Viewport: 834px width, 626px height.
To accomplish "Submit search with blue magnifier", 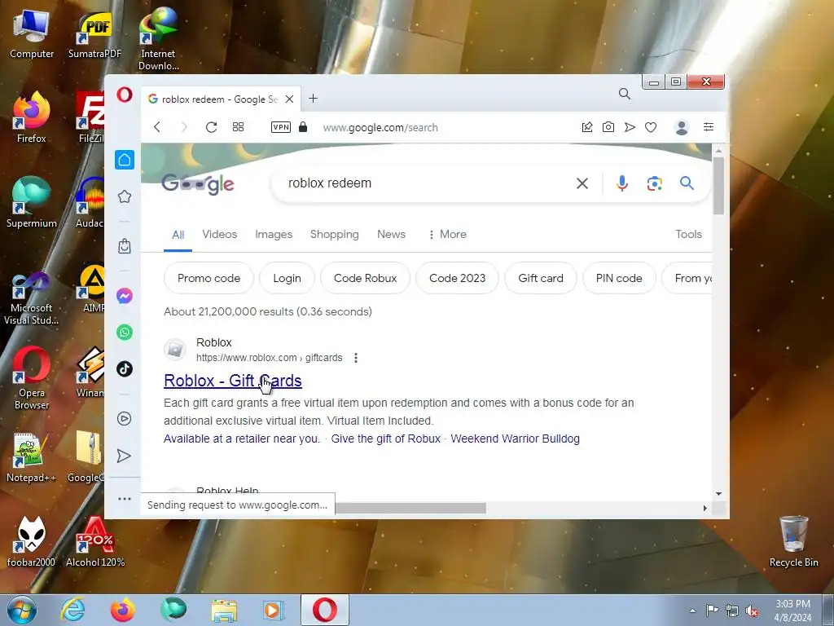I will point(687,183).
